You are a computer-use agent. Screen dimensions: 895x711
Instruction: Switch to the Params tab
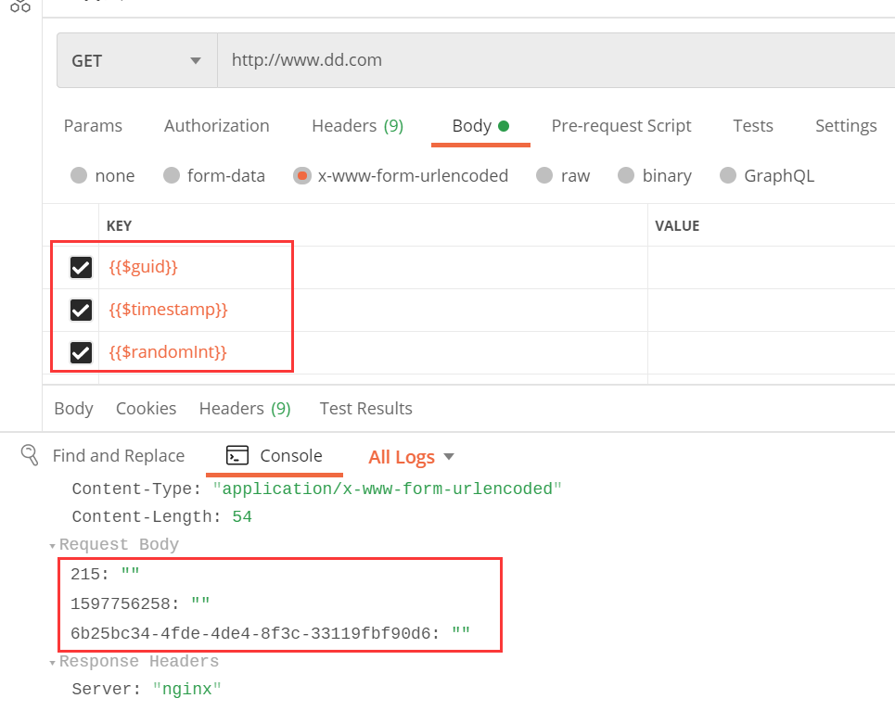pos(93,125)
